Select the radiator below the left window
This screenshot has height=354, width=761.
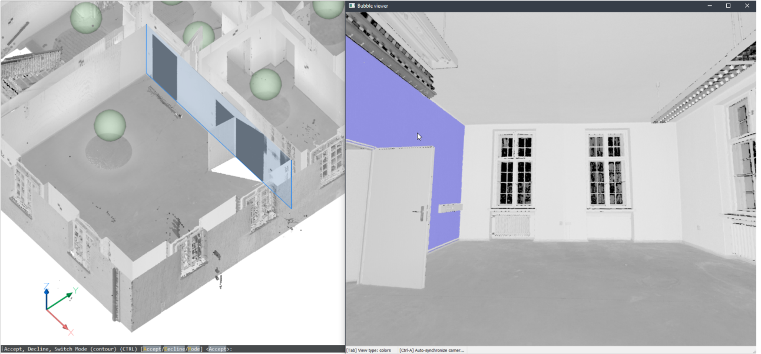tap(511, 226)
